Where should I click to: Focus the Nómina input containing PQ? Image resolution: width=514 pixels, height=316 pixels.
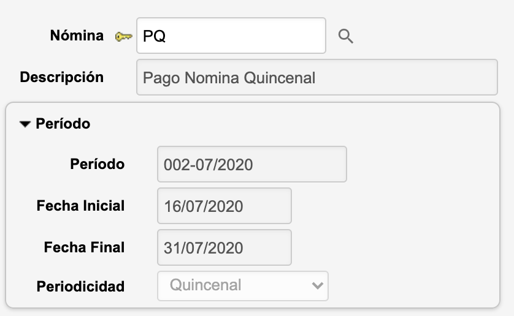[231, 36]
